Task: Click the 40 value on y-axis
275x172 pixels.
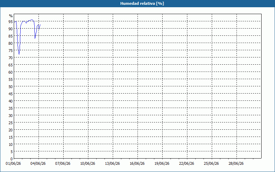Action: click(x=11, y=101)
